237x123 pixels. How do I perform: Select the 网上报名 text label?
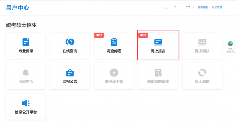(158, 51)
